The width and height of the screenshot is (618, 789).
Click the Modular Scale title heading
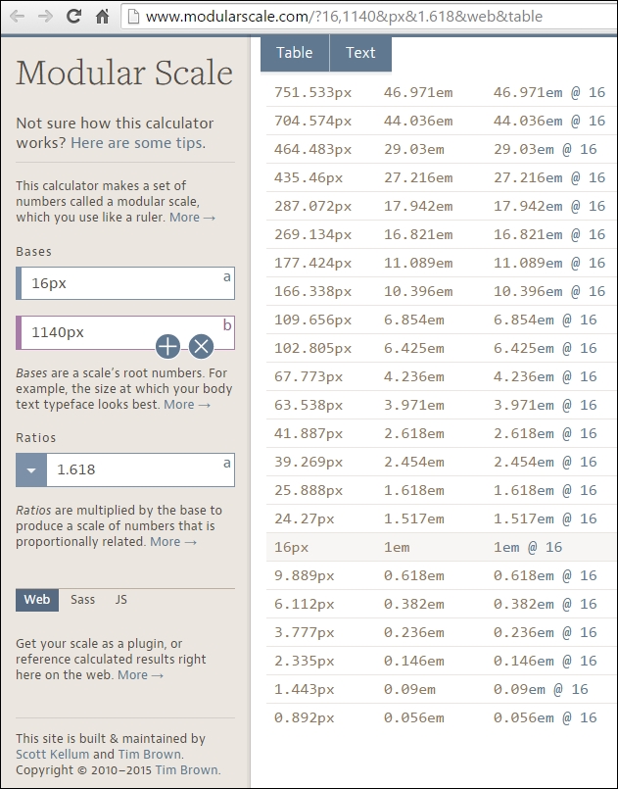coord(124,74)
